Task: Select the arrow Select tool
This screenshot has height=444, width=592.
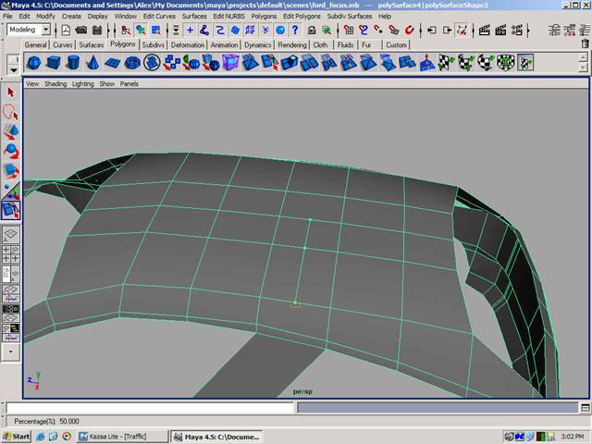Action: point(11,92)
